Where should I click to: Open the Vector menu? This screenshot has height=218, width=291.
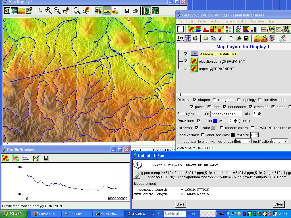[x=215, y=21]
